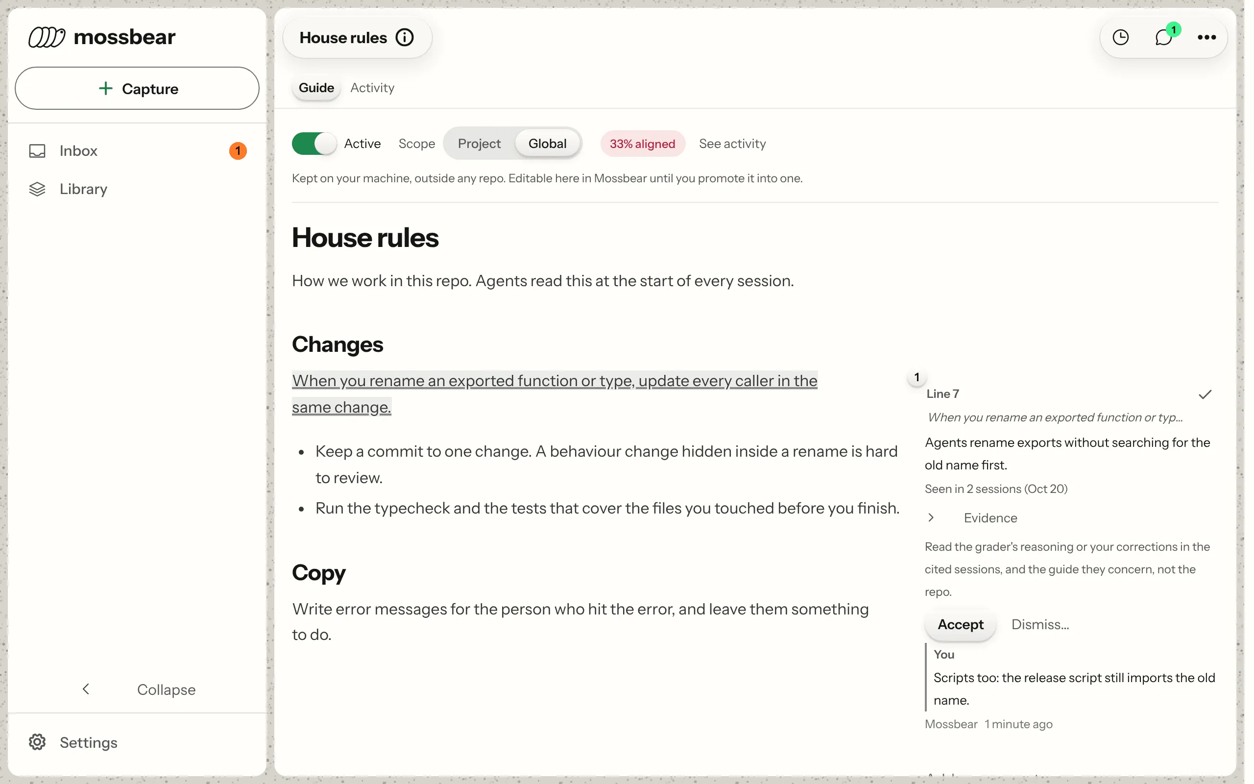Click the mossbear logo icon

point(47,37)
